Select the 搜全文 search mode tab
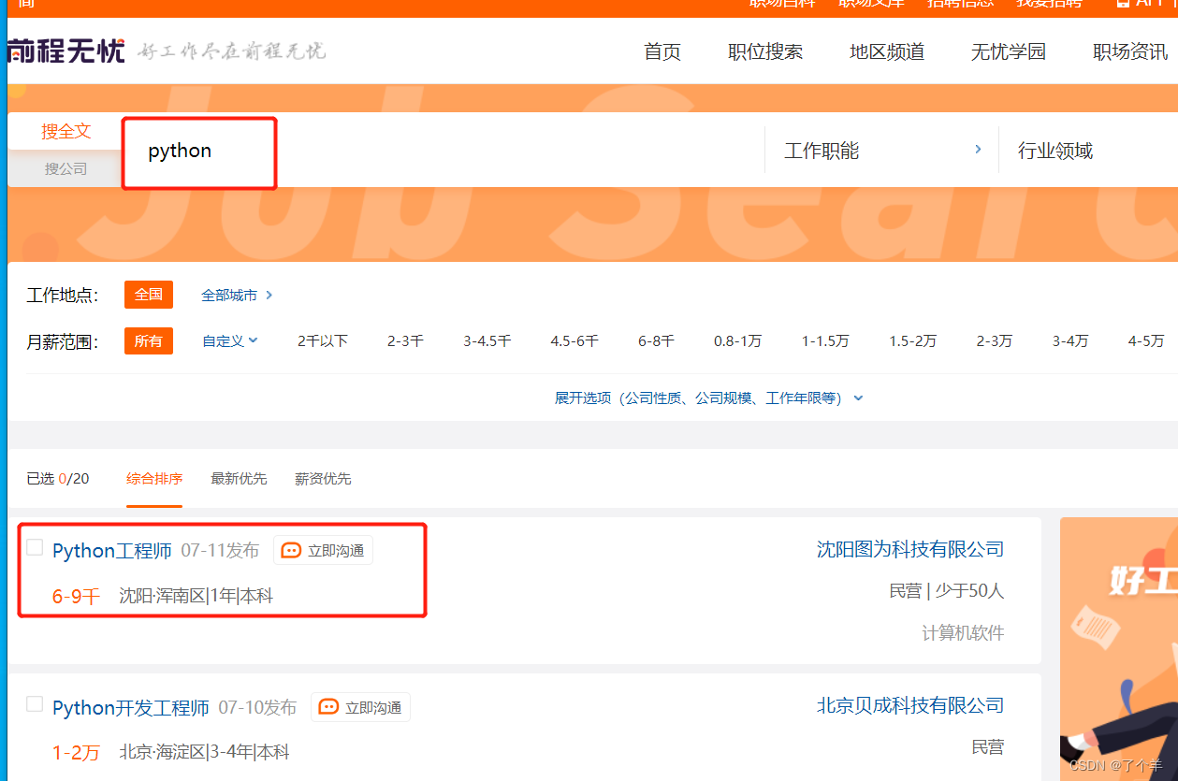This screenshot has height=781, width=1178. click(66, 132)
